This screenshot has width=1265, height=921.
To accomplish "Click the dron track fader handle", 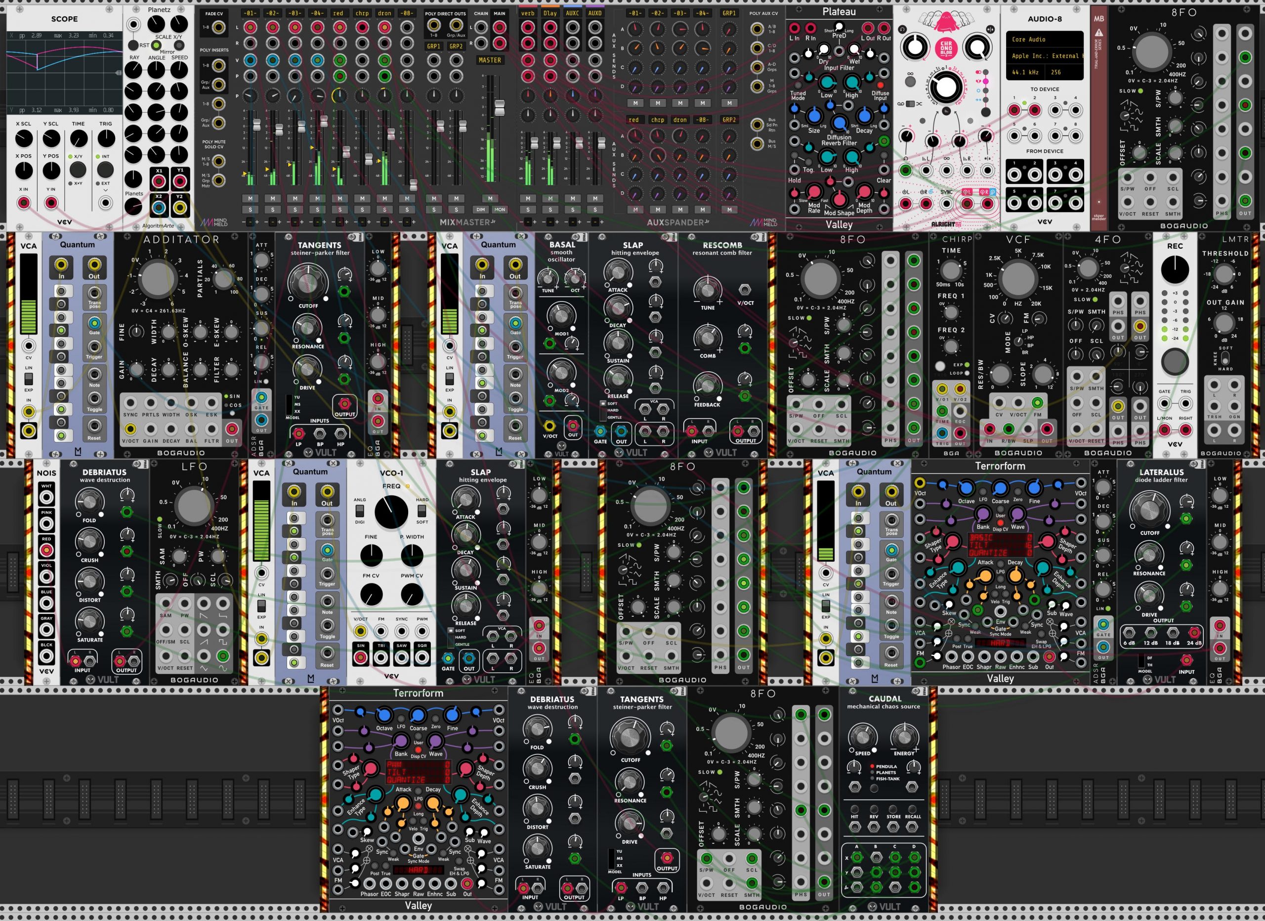I will click(x=391, y=134).
